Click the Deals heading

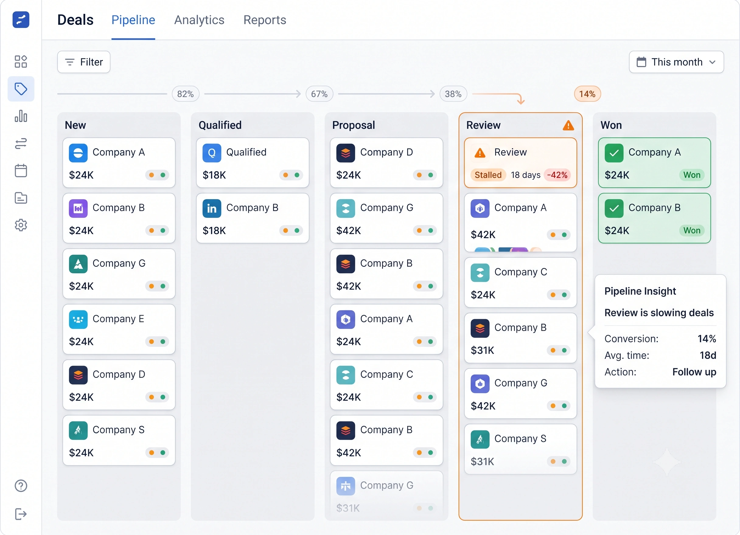point(75,20)
